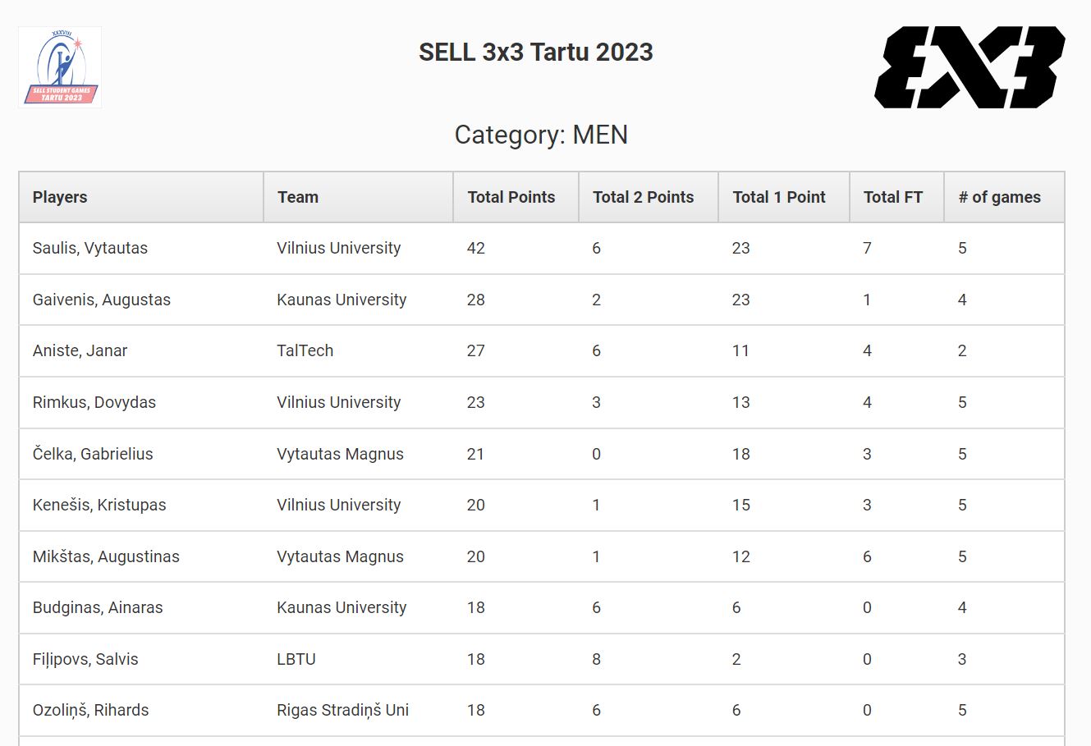This screenshot has height=746, width=1091.
Task: Click Kenešis, Kristupas player name
Action: pyautogui.click(x=99, y=505)
